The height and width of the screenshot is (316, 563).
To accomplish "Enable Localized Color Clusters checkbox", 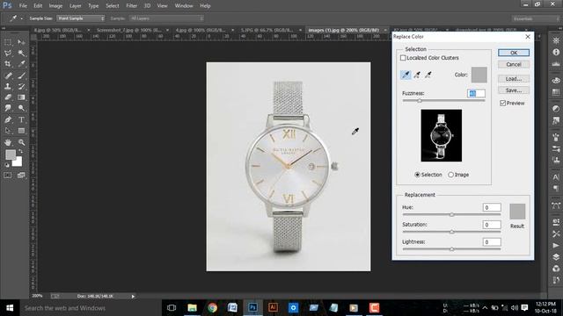I will (403, 58).
